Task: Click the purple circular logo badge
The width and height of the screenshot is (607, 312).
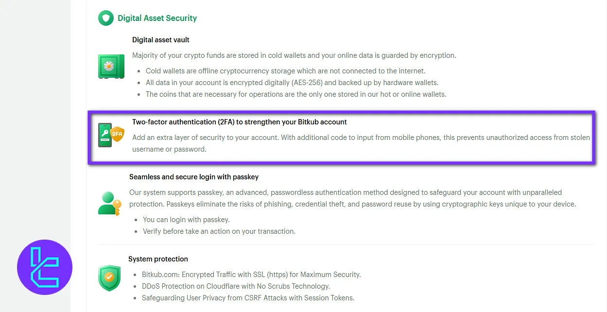Action: tap(45, 267)
